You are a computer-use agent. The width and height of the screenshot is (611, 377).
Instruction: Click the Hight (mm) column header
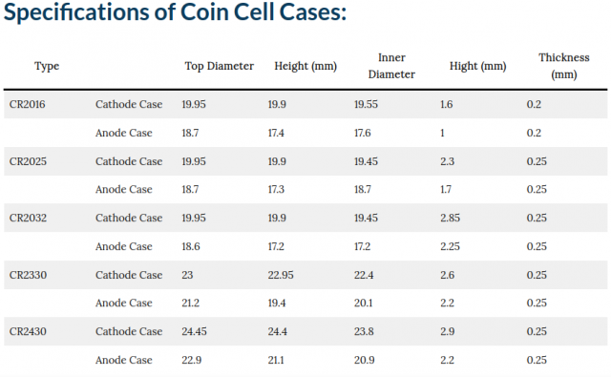(477, 66)
